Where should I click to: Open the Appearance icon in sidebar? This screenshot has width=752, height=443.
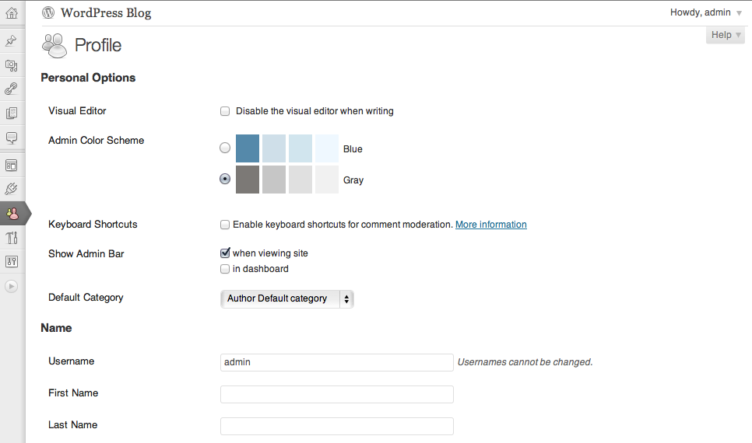(x=12, y=166)
